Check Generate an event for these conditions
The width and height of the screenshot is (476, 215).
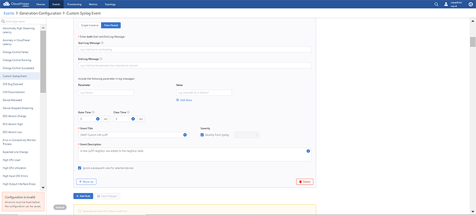[x=80, y=211]
